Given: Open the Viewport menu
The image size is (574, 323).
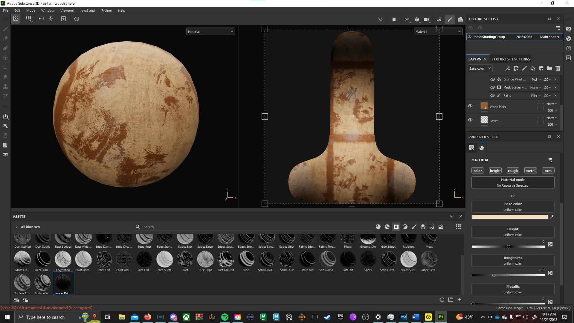Looking at the screenshot, I should (x=67, y=10).
